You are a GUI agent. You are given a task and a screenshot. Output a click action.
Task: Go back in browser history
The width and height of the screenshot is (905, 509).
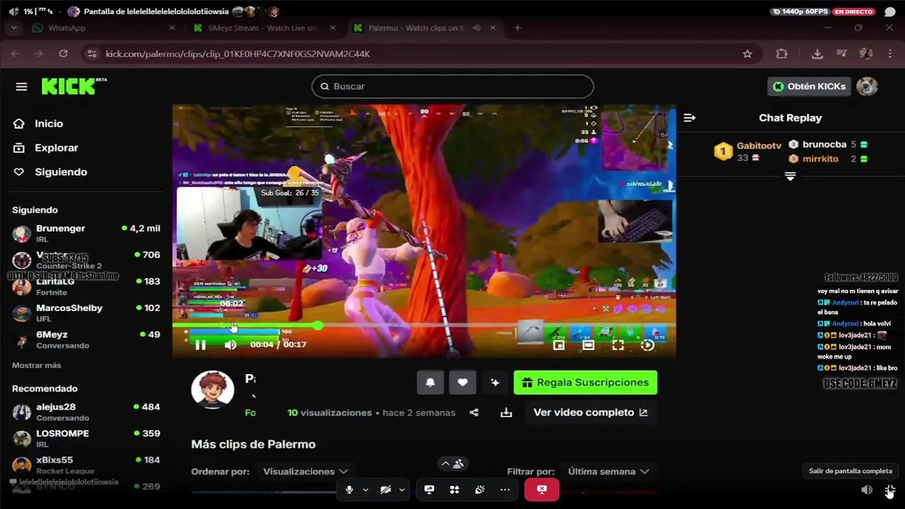(x=15, y=54)
